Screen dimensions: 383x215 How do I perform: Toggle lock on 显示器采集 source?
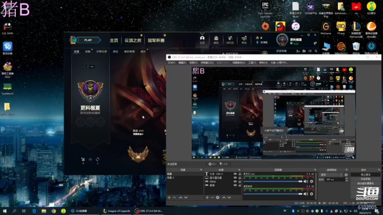(240, 178)
